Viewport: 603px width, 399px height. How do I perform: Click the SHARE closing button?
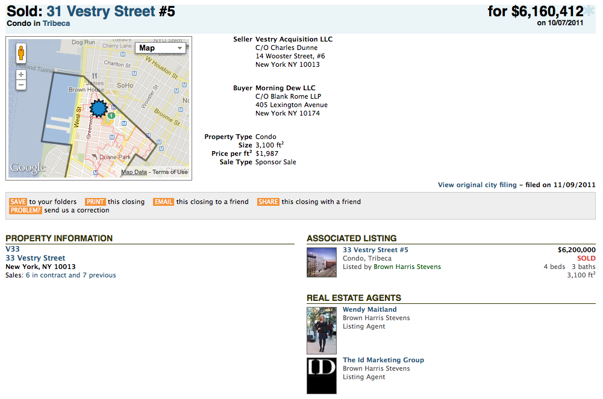pyautogui.click(x=268, y=202)
